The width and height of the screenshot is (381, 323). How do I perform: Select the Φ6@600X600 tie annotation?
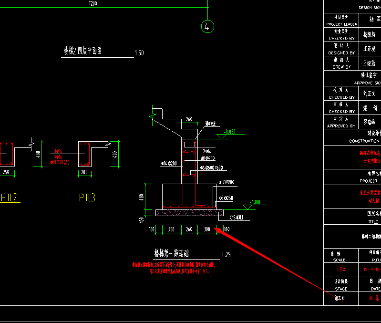[x=211, y=167]
